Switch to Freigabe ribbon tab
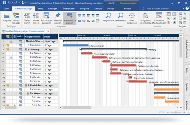 tap(84, 9)
